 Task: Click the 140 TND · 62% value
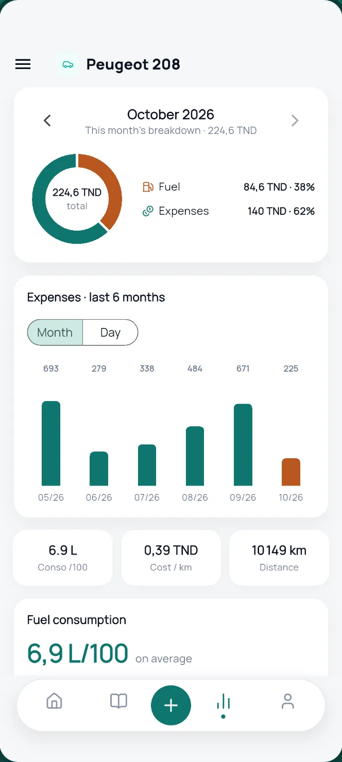coord(281,211)
